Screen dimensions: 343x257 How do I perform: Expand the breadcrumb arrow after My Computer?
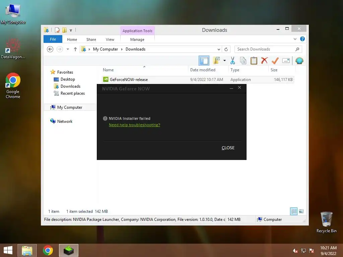(122, 50)
